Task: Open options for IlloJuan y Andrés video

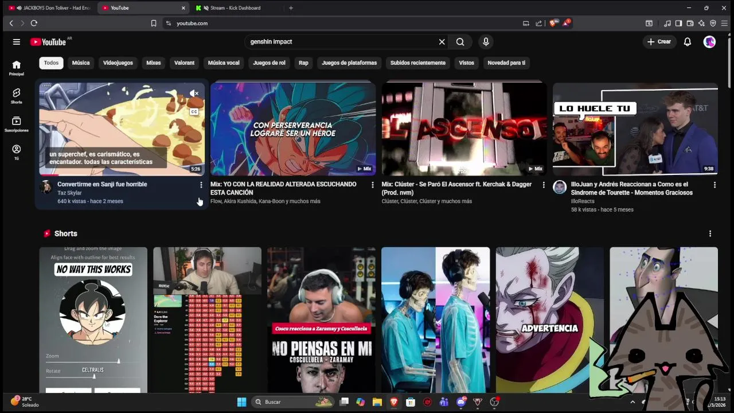Action: click(x=715, y=185)
